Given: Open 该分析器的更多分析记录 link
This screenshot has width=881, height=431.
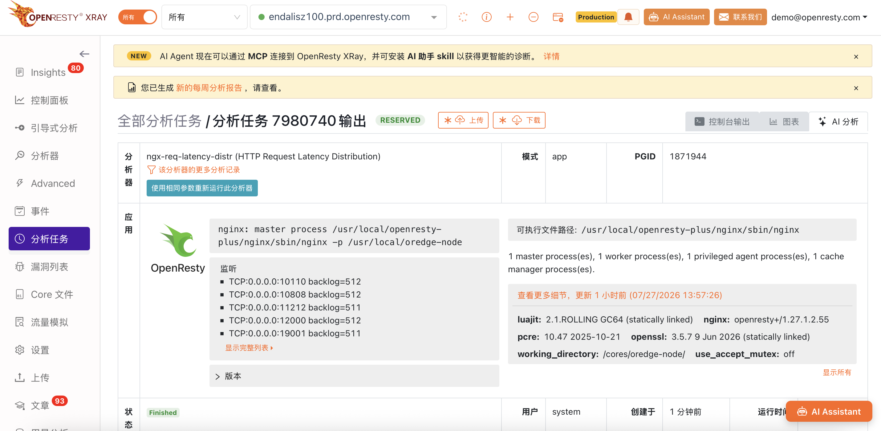Looking at the screenshot, I should pos(199,170).
